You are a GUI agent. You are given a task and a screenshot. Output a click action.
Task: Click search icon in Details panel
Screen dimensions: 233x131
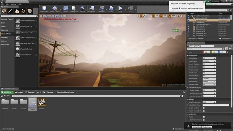click(x=223, y=49)
